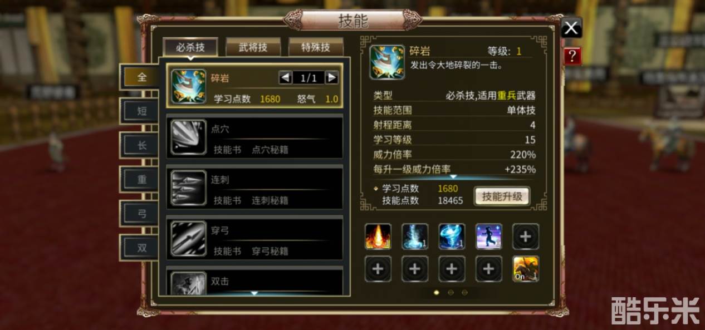Toggle the 全 weapon filter

coord(141,77)
